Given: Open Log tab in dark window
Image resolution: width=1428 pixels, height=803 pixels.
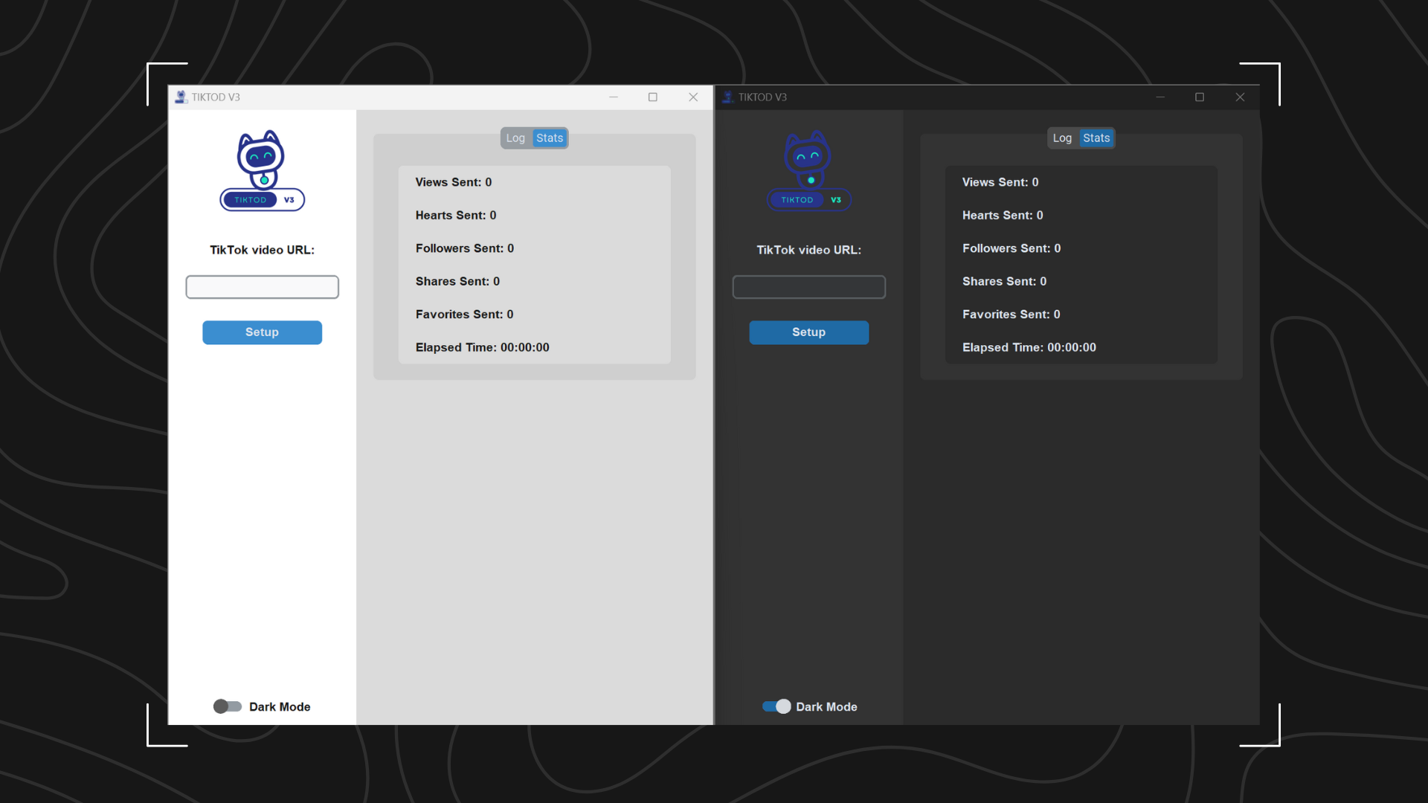Looking at the screenshot, I should 1062,138.
